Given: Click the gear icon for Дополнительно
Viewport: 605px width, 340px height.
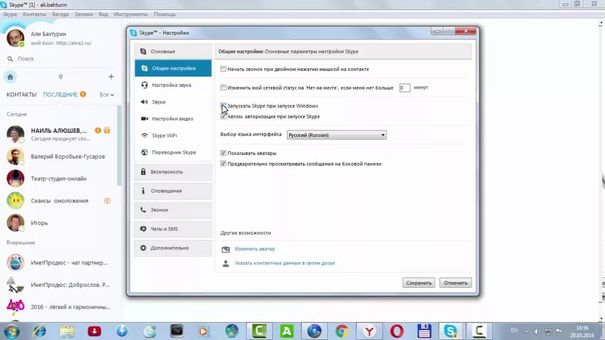Looking at the screenshot, I should pyautogui.click(x=143, y=248).
